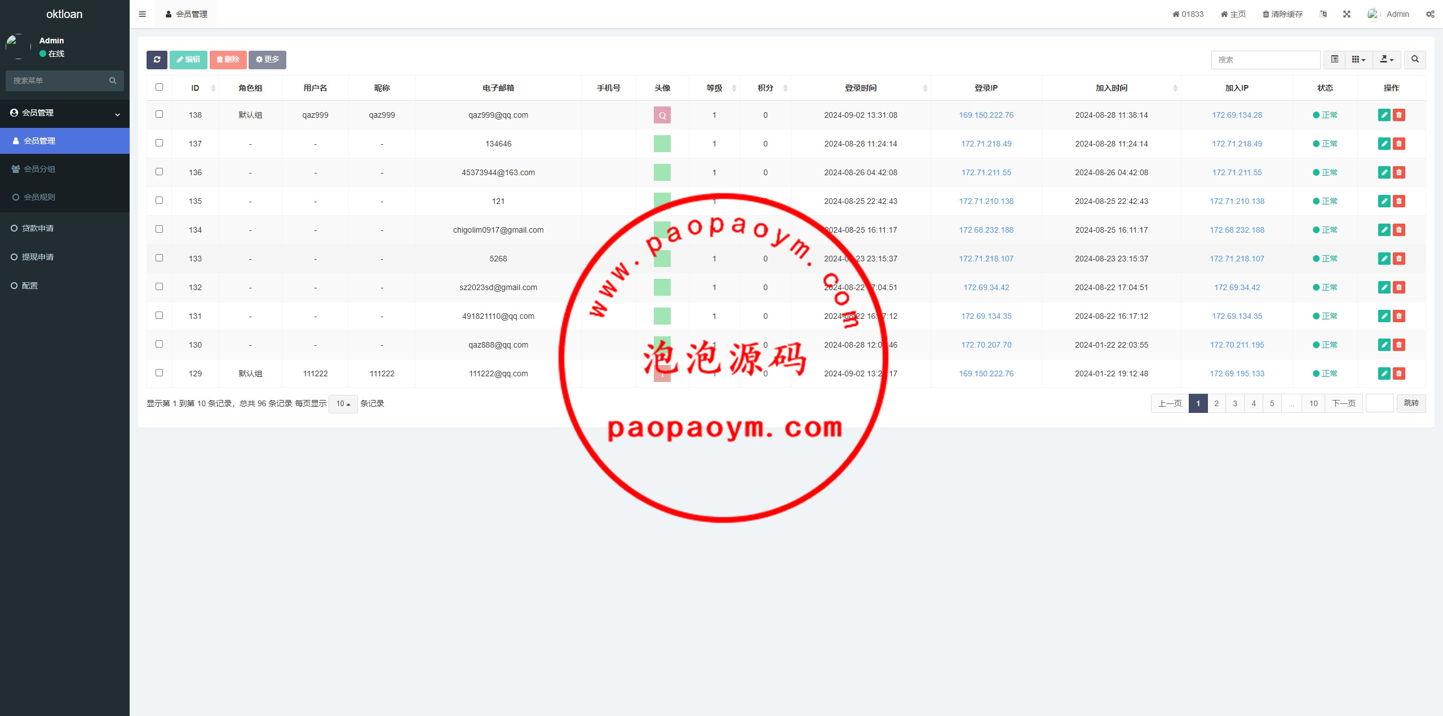Image resolution: width=1443 pixels, height=716 pixels.
Task: Select the checkbox for row ID 129
Action: [159, 373]
